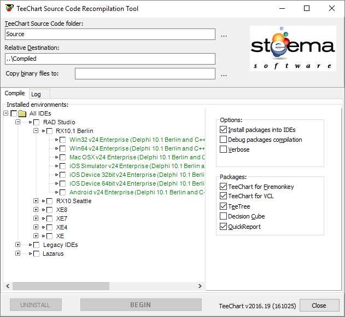The width and height of the screenshot is (345, 317).
Task: Check the RAD Studio checkbox
Action: pyautogui.click(x=36, y=122)
